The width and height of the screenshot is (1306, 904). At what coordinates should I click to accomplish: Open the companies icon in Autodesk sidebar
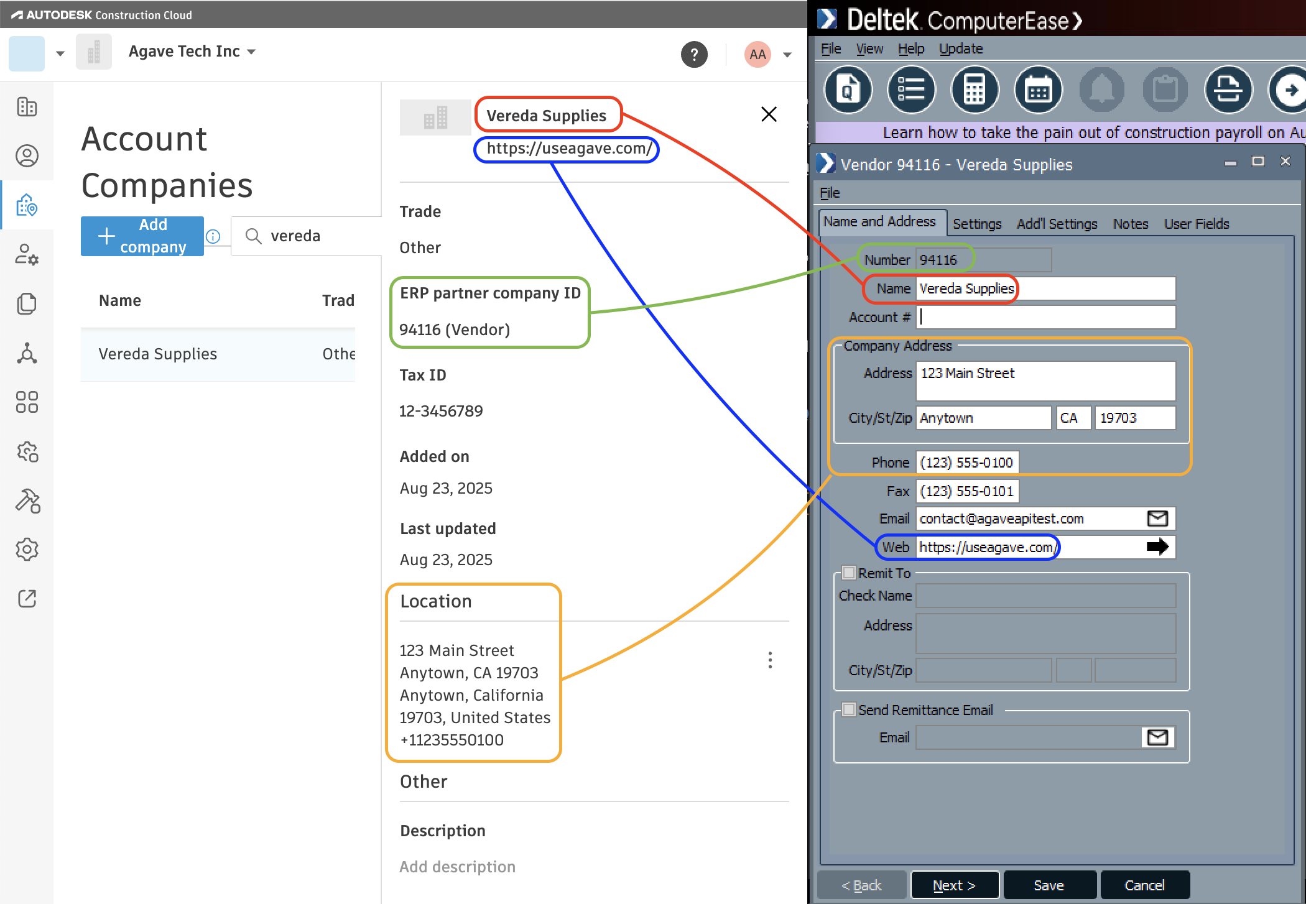[x=27, y=205]
